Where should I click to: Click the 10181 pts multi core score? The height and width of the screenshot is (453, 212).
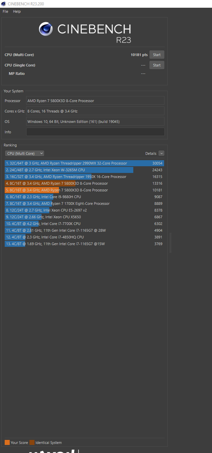click(x=139, y=55)
